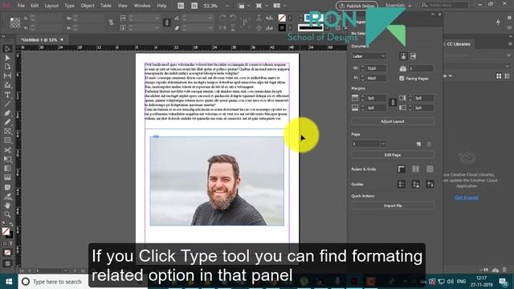Click portrait orientation icon in Properties
The image size is (514, 289).
(x=403, y=56)
